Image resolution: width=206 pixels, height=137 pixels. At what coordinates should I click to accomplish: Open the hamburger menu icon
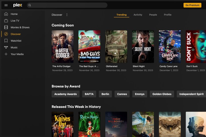(6, 5)
